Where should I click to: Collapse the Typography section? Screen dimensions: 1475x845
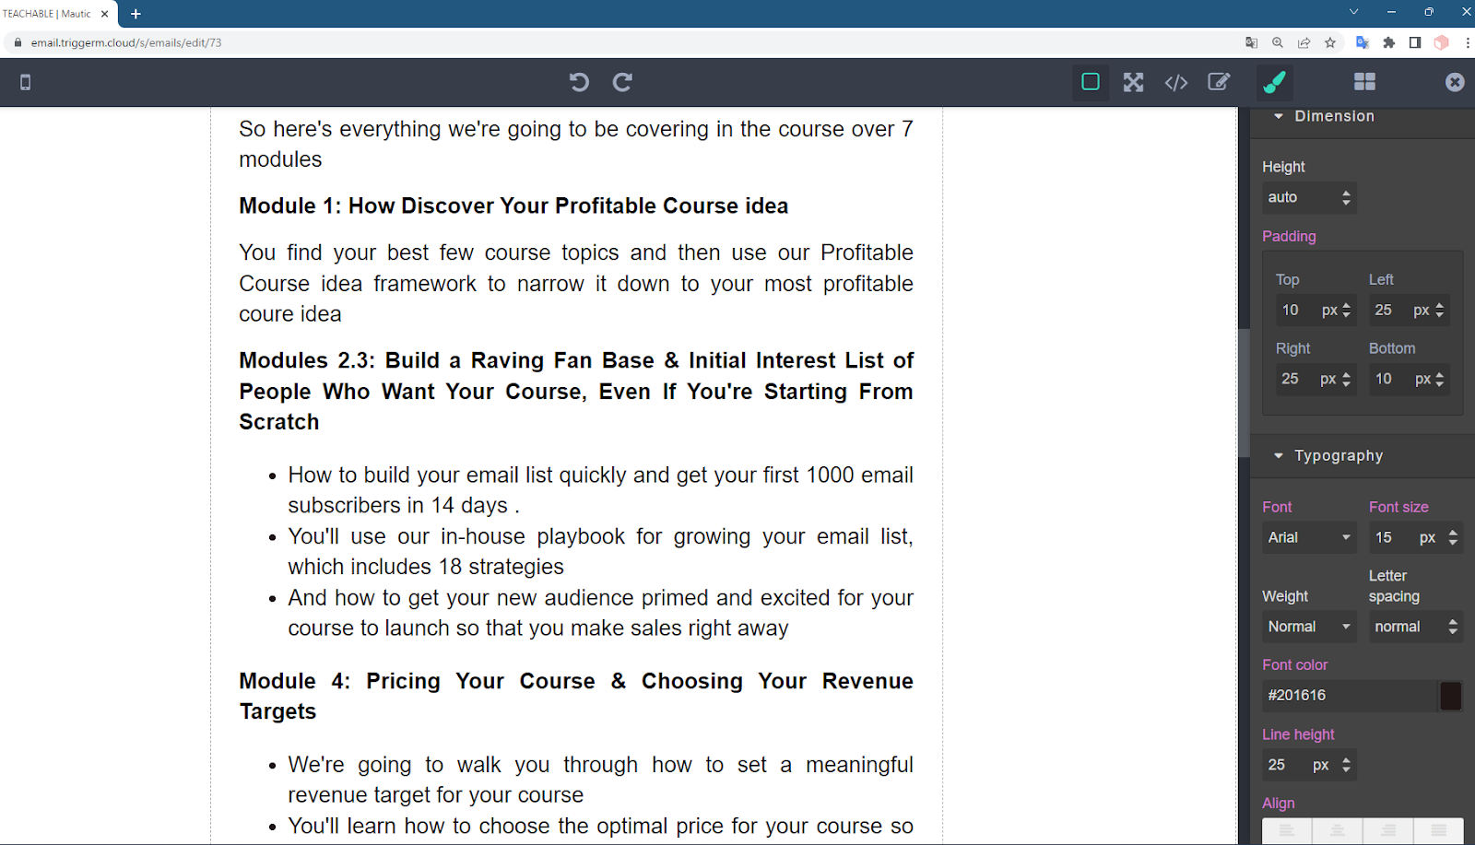point(1363,455)
